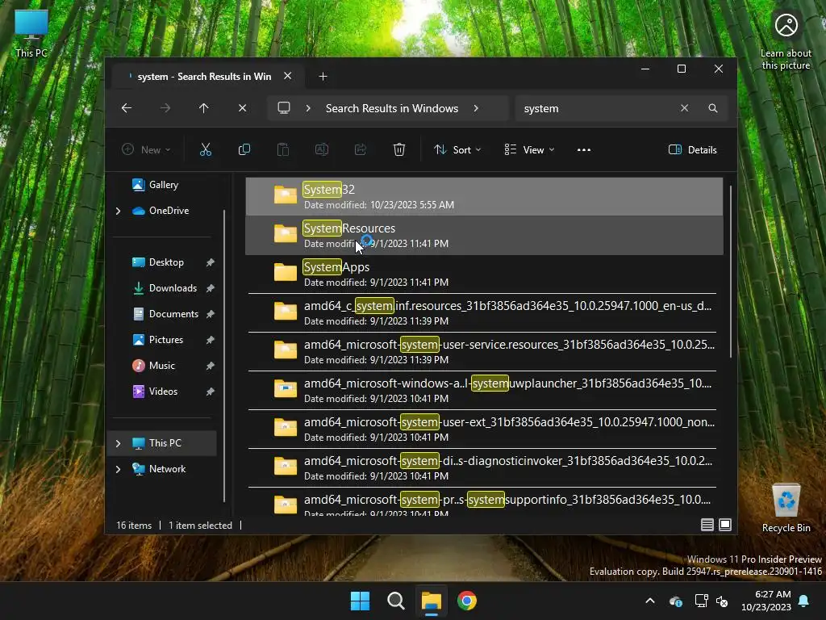Image resolution: width=826 pixels, height=620 pixels.
Task: Click the Delete trash can icon
Action: point(399,149)
